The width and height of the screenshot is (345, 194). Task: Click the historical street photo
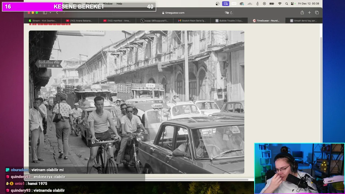136,102
